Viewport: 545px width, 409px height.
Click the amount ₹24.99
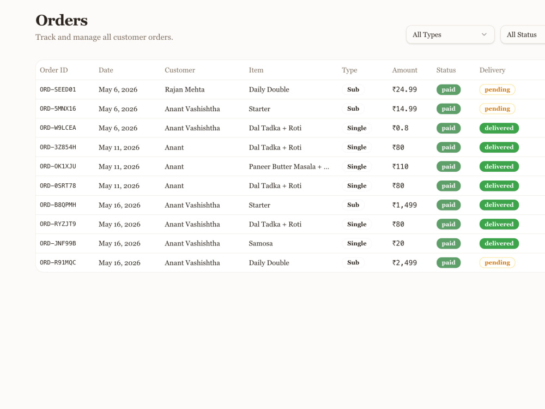click(x=404, y=89)
